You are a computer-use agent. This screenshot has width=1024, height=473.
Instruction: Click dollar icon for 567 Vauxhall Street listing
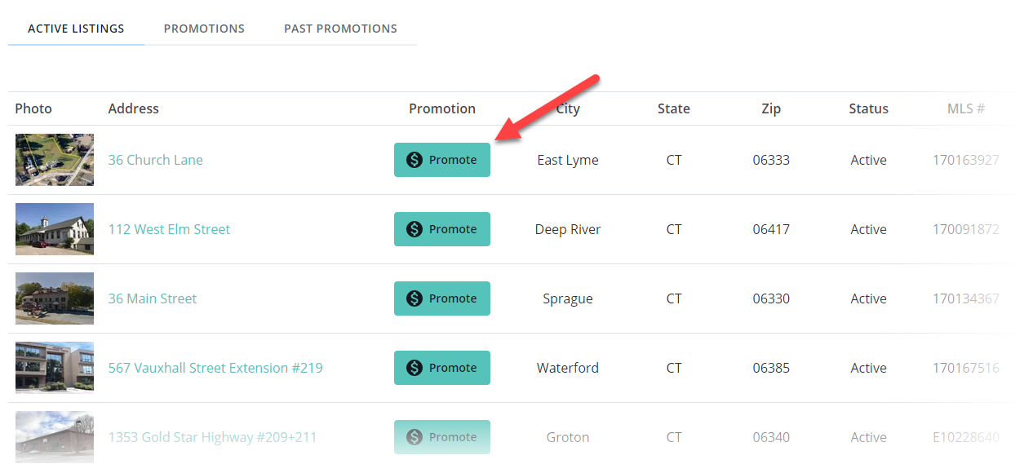coord(414,368)
